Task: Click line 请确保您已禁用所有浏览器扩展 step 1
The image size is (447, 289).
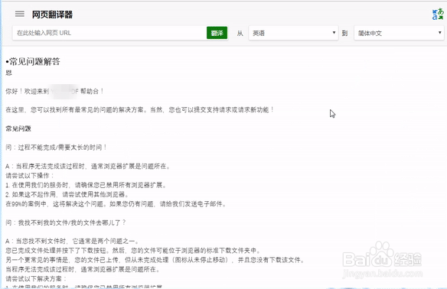Action: [x=86, y=185]
